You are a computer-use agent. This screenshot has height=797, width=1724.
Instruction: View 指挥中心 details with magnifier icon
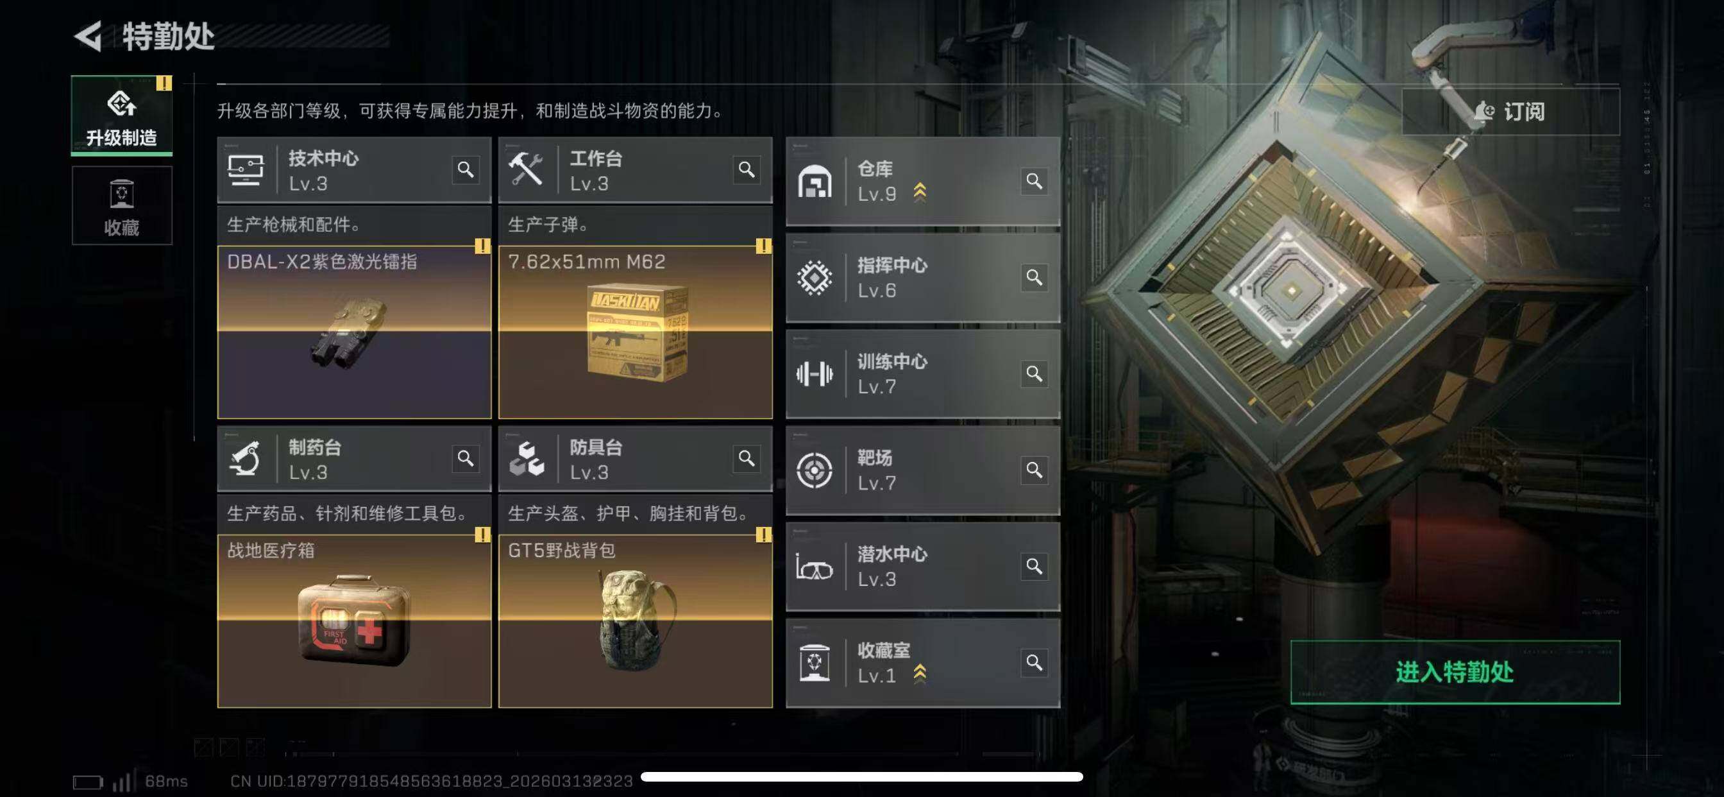point(1034,277)
